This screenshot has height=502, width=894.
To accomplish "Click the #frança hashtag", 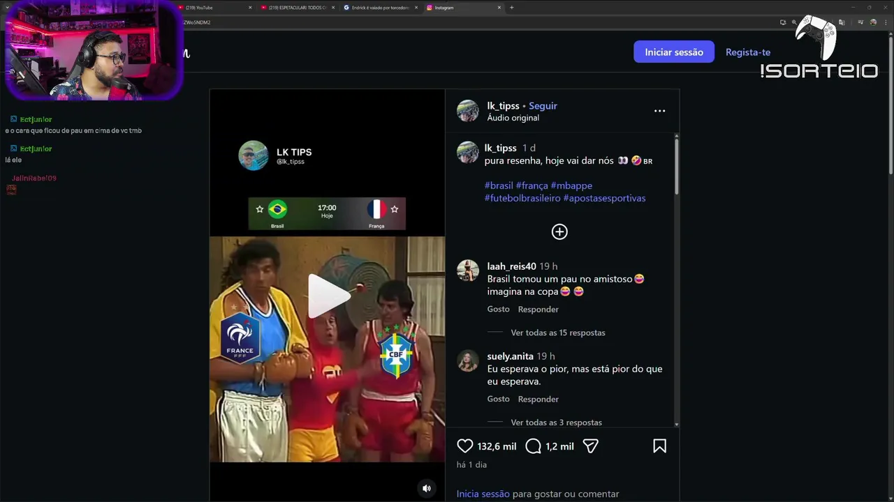I will coord(532,185).
